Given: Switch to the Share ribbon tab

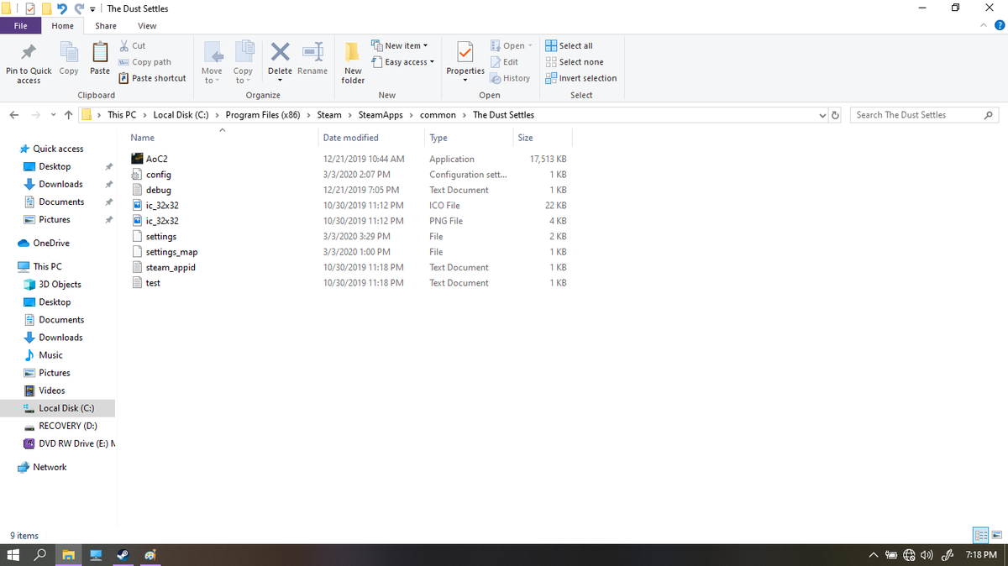Looking at the screenshot, I should point(106,26).
